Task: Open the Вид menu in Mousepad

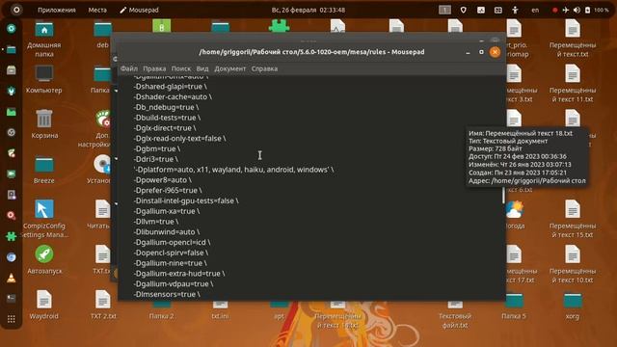Action: [202, 68]
